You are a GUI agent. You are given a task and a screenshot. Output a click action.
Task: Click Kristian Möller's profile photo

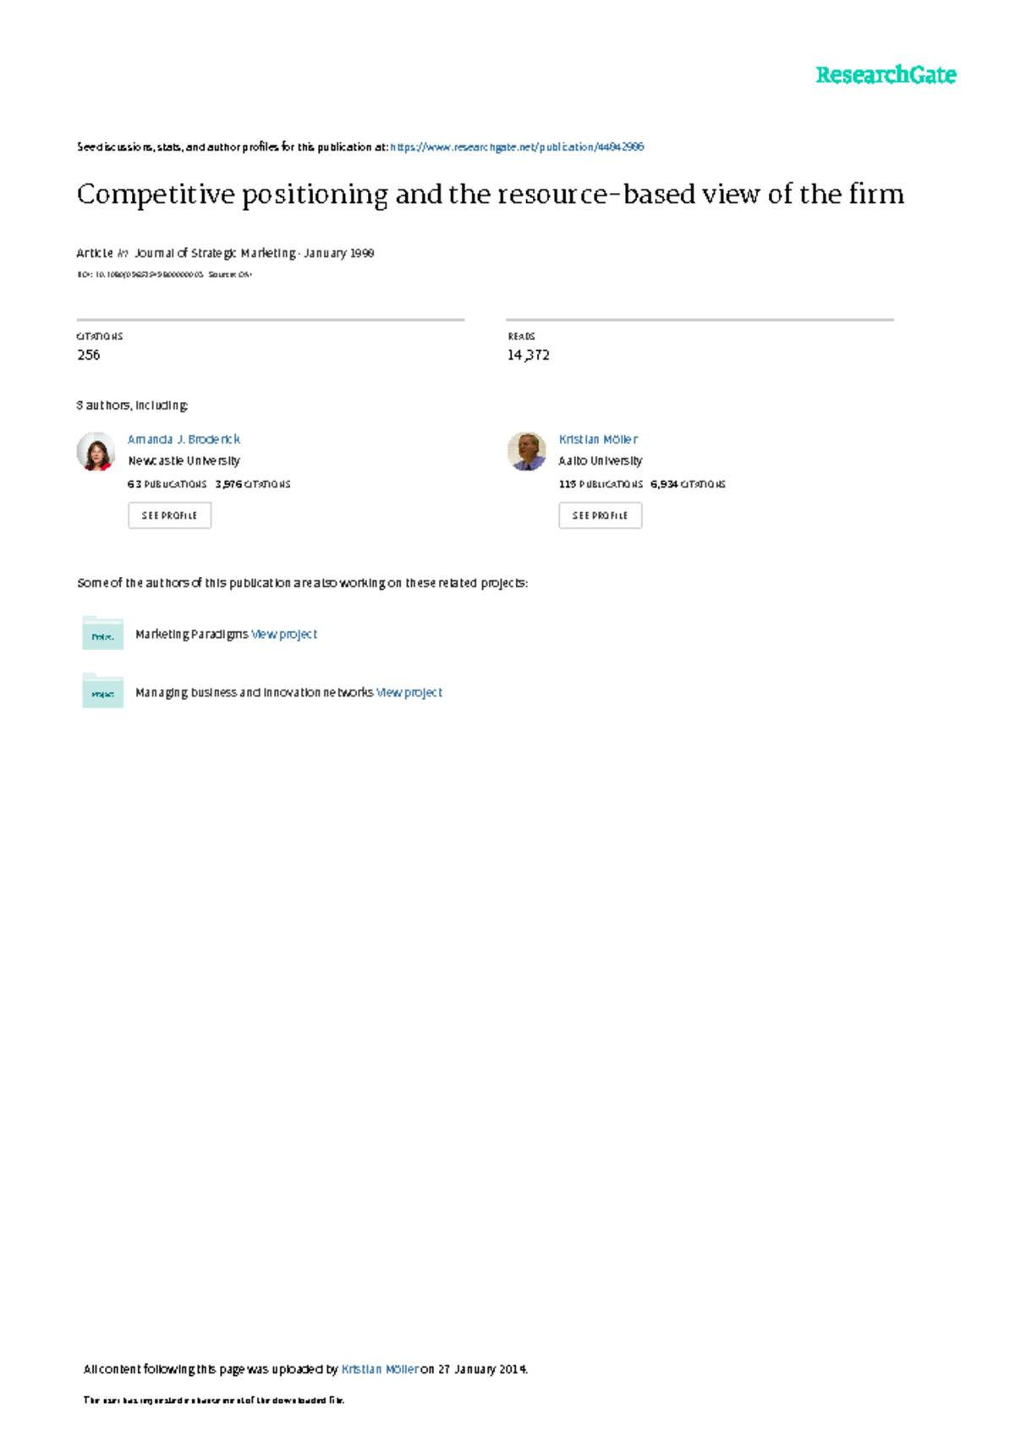(x=526, y=451)
